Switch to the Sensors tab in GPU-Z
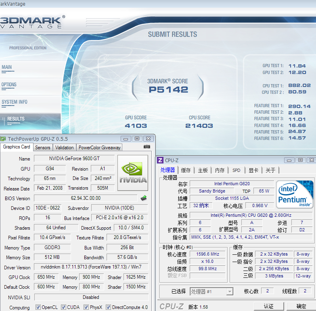The width and height of the screenshot is (316, 311). coord(43,148)
